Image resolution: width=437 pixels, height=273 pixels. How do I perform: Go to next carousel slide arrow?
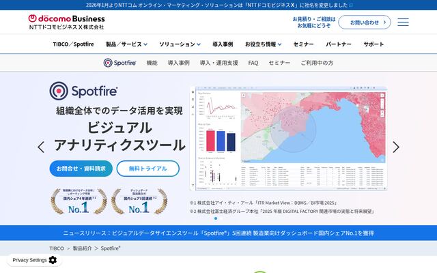coord(396,147)
